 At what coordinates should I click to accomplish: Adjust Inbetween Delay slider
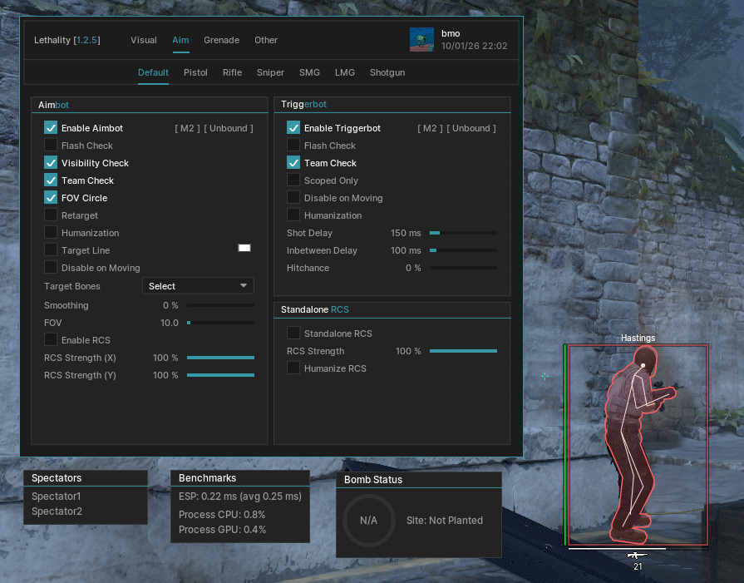(x=463, y=250)
